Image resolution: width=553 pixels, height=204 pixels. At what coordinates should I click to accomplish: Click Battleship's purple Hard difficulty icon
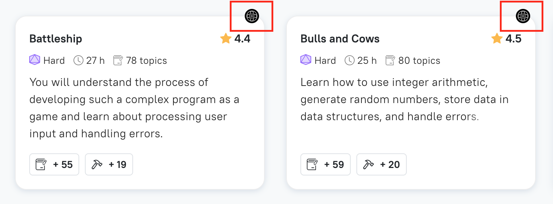point(35,60)
